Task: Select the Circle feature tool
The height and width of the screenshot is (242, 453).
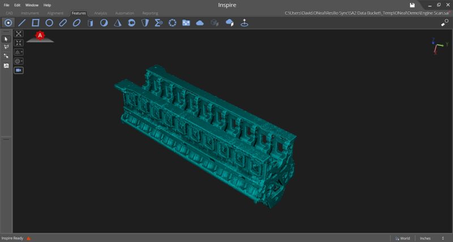Action: [x=49, y=23]
